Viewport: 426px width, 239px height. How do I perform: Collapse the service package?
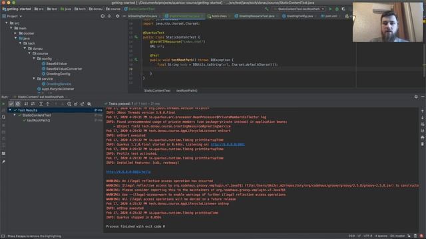(x=34, y=78)
